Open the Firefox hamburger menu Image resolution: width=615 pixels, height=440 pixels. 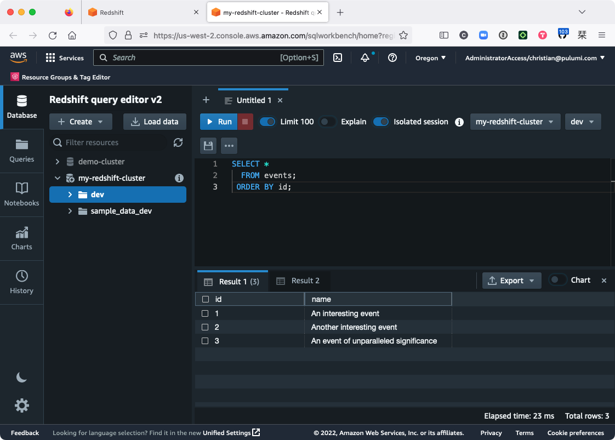(602, 35)
